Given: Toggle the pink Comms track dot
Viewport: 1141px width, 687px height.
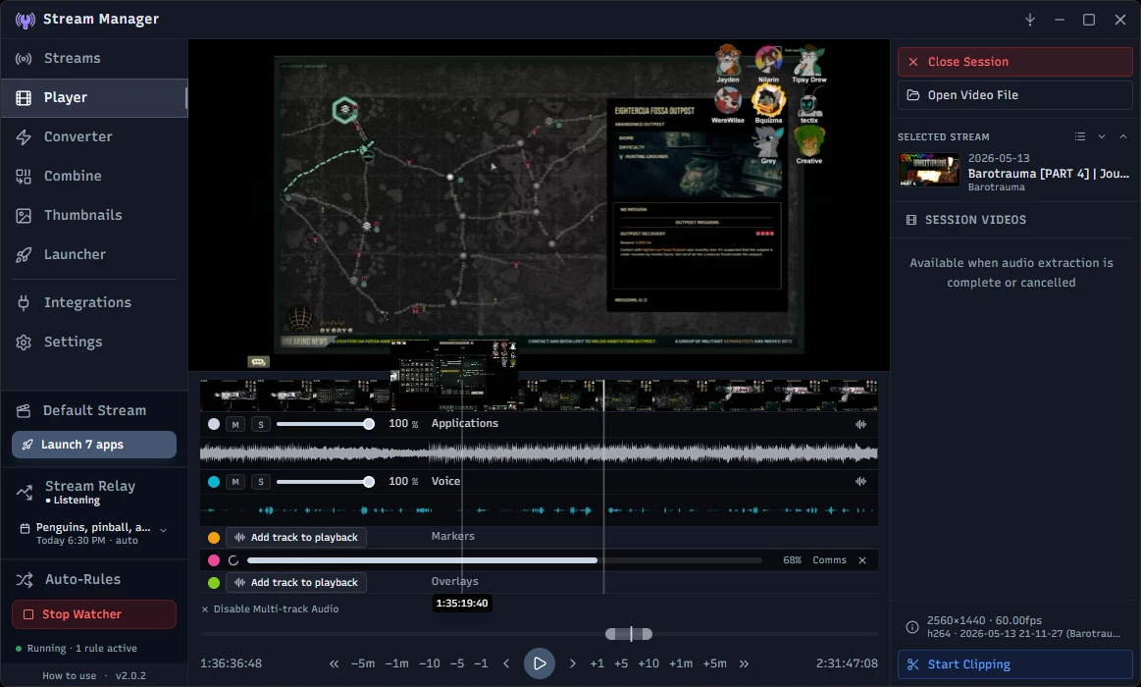Looking at the screenshot, I should tap(214, 560).
